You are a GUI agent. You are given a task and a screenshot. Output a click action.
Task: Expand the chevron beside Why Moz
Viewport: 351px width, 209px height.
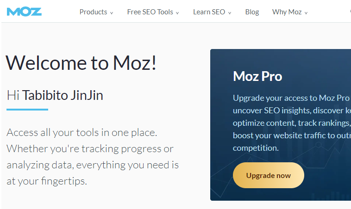pos(306,13)
